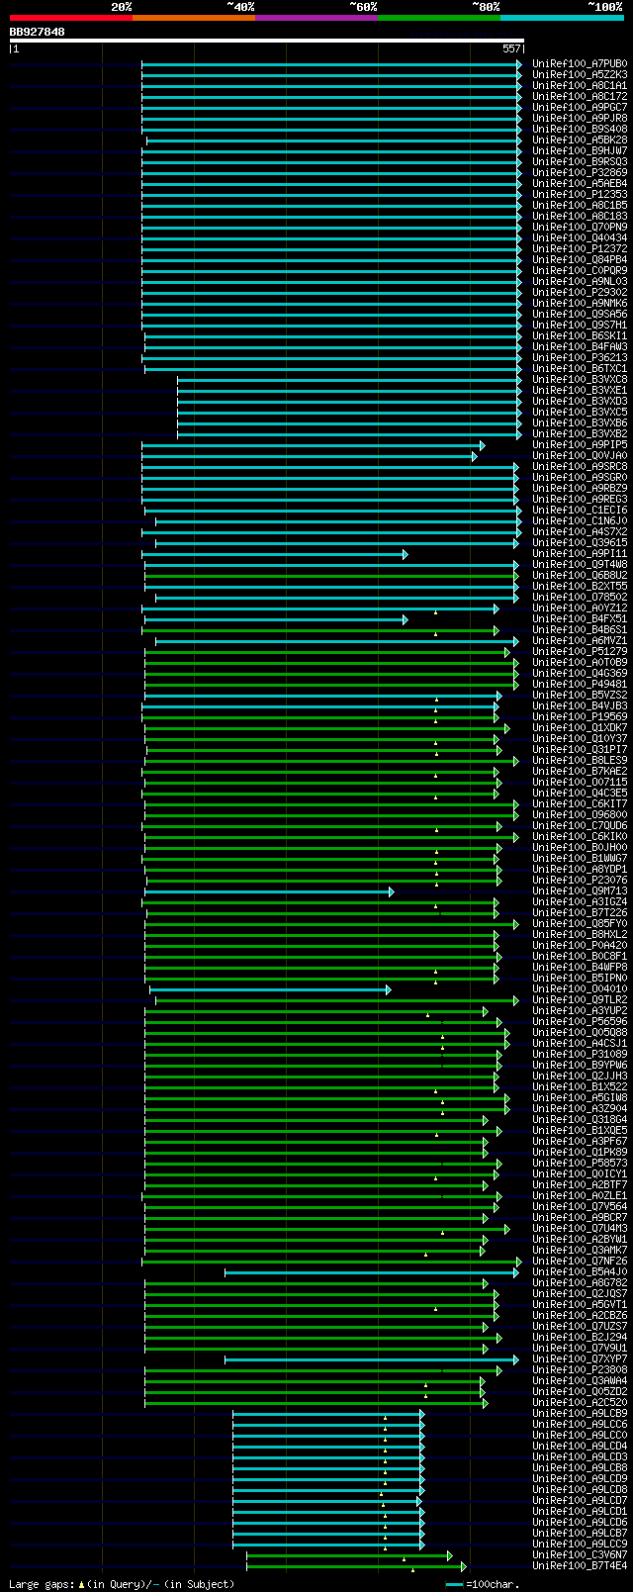Open hit UniRef100_Q70PN9
This screenshot has width=633, height=1592.
pos(580,228)
